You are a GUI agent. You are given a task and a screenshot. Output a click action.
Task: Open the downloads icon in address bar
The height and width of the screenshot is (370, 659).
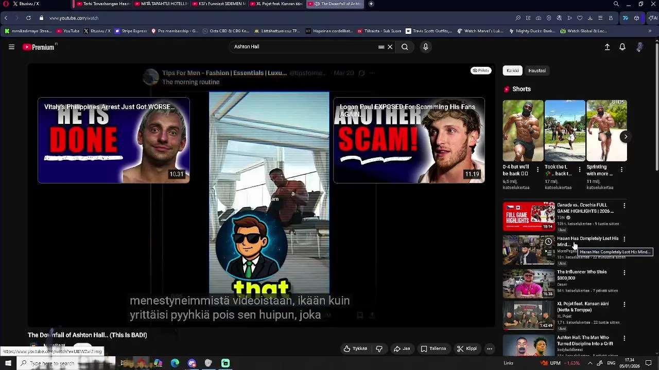590,18
